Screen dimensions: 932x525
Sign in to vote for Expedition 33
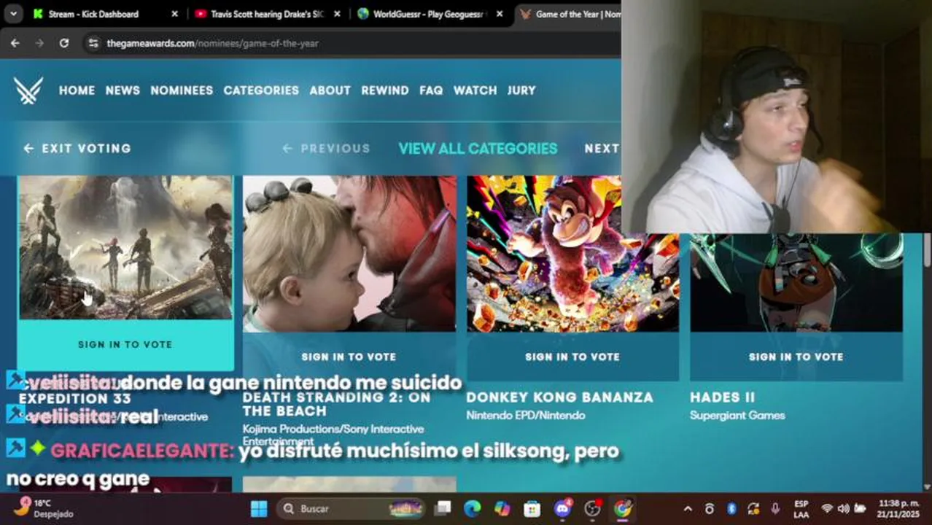125,344
